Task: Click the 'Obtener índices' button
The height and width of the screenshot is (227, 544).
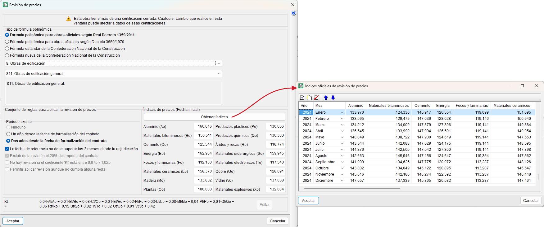Action: tap(214, 117)
